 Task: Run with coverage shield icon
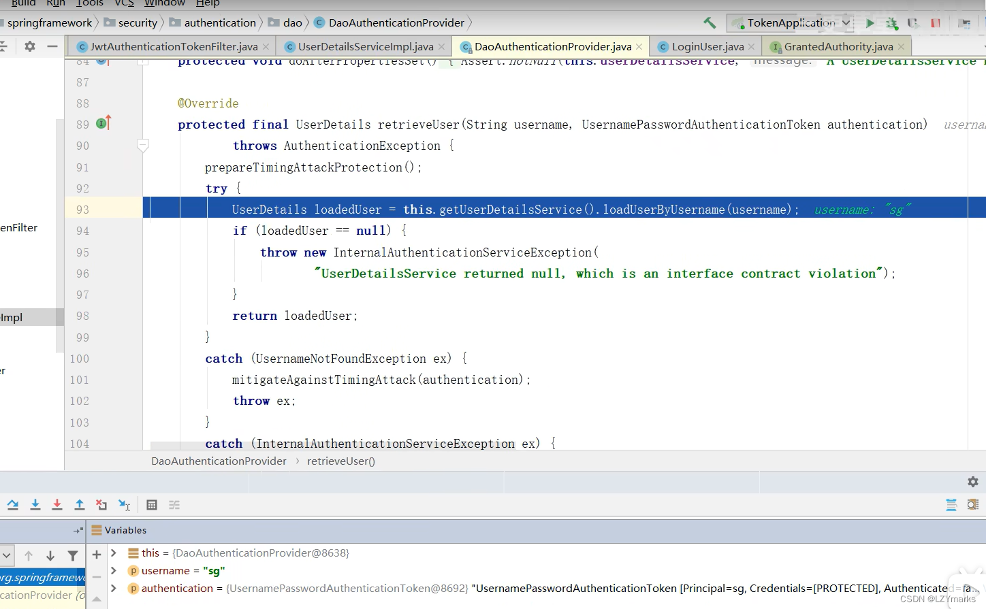[913, 23]
